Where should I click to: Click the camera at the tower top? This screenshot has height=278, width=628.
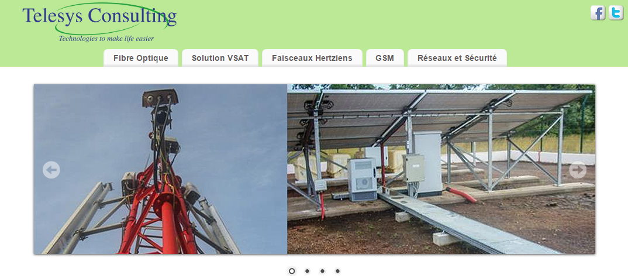160,98
